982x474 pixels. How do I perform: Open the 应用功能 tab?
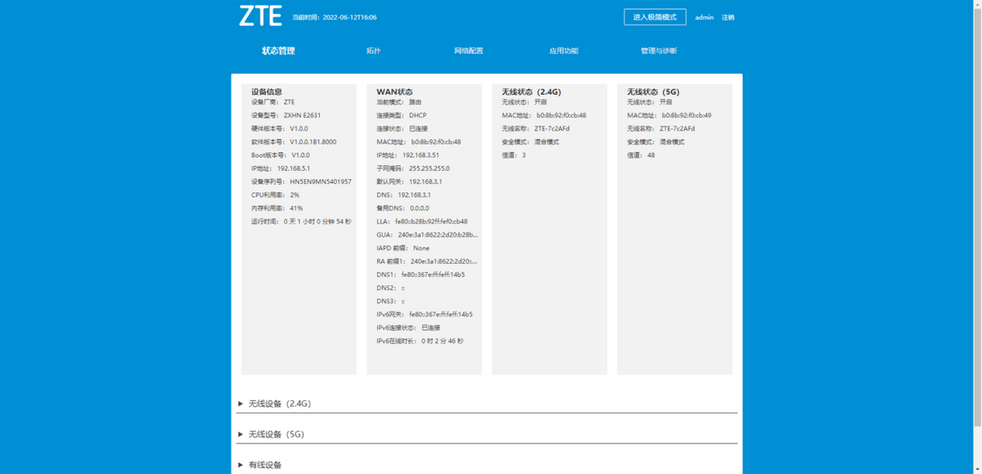[566, 50]
